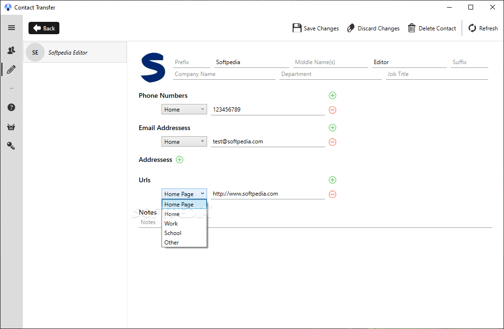This screenshot has height=329, width=504.
Task: Choose Home Page option in list
Action: (x=184, y=204)
